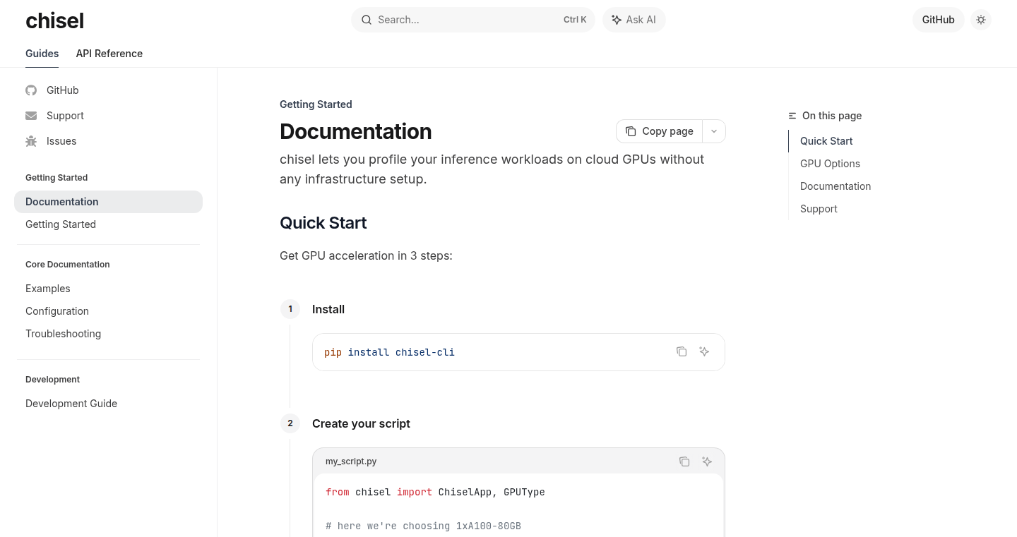Switch to the Guides tab

[x=42, y=54]
